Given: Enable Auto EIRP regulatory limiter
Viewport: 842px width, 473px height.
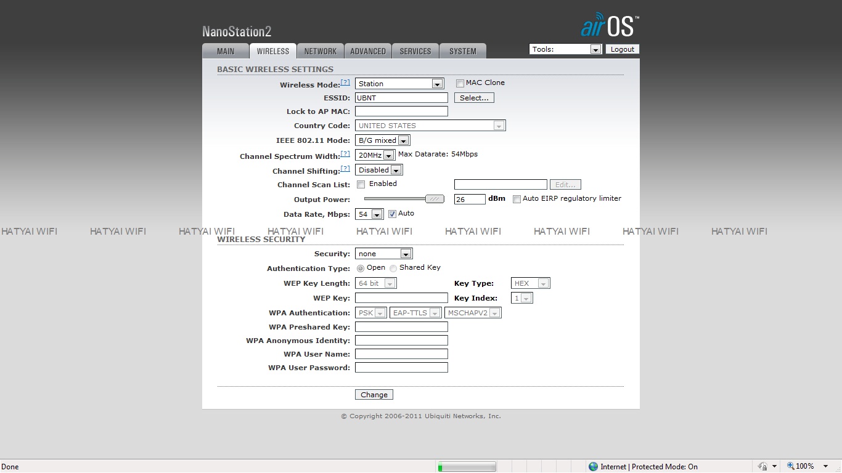Looking at the screenshot, I should click(x=517, y=199).
